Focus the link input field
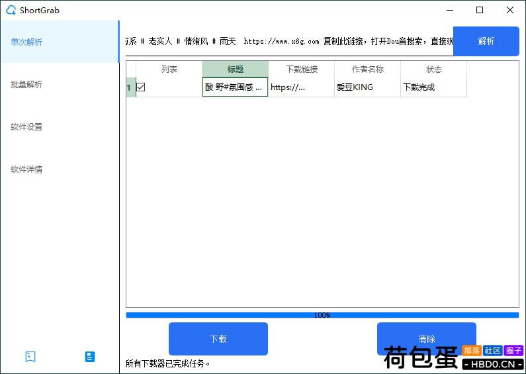This screenshot has height=374, width=526. [x=290, y=41]
